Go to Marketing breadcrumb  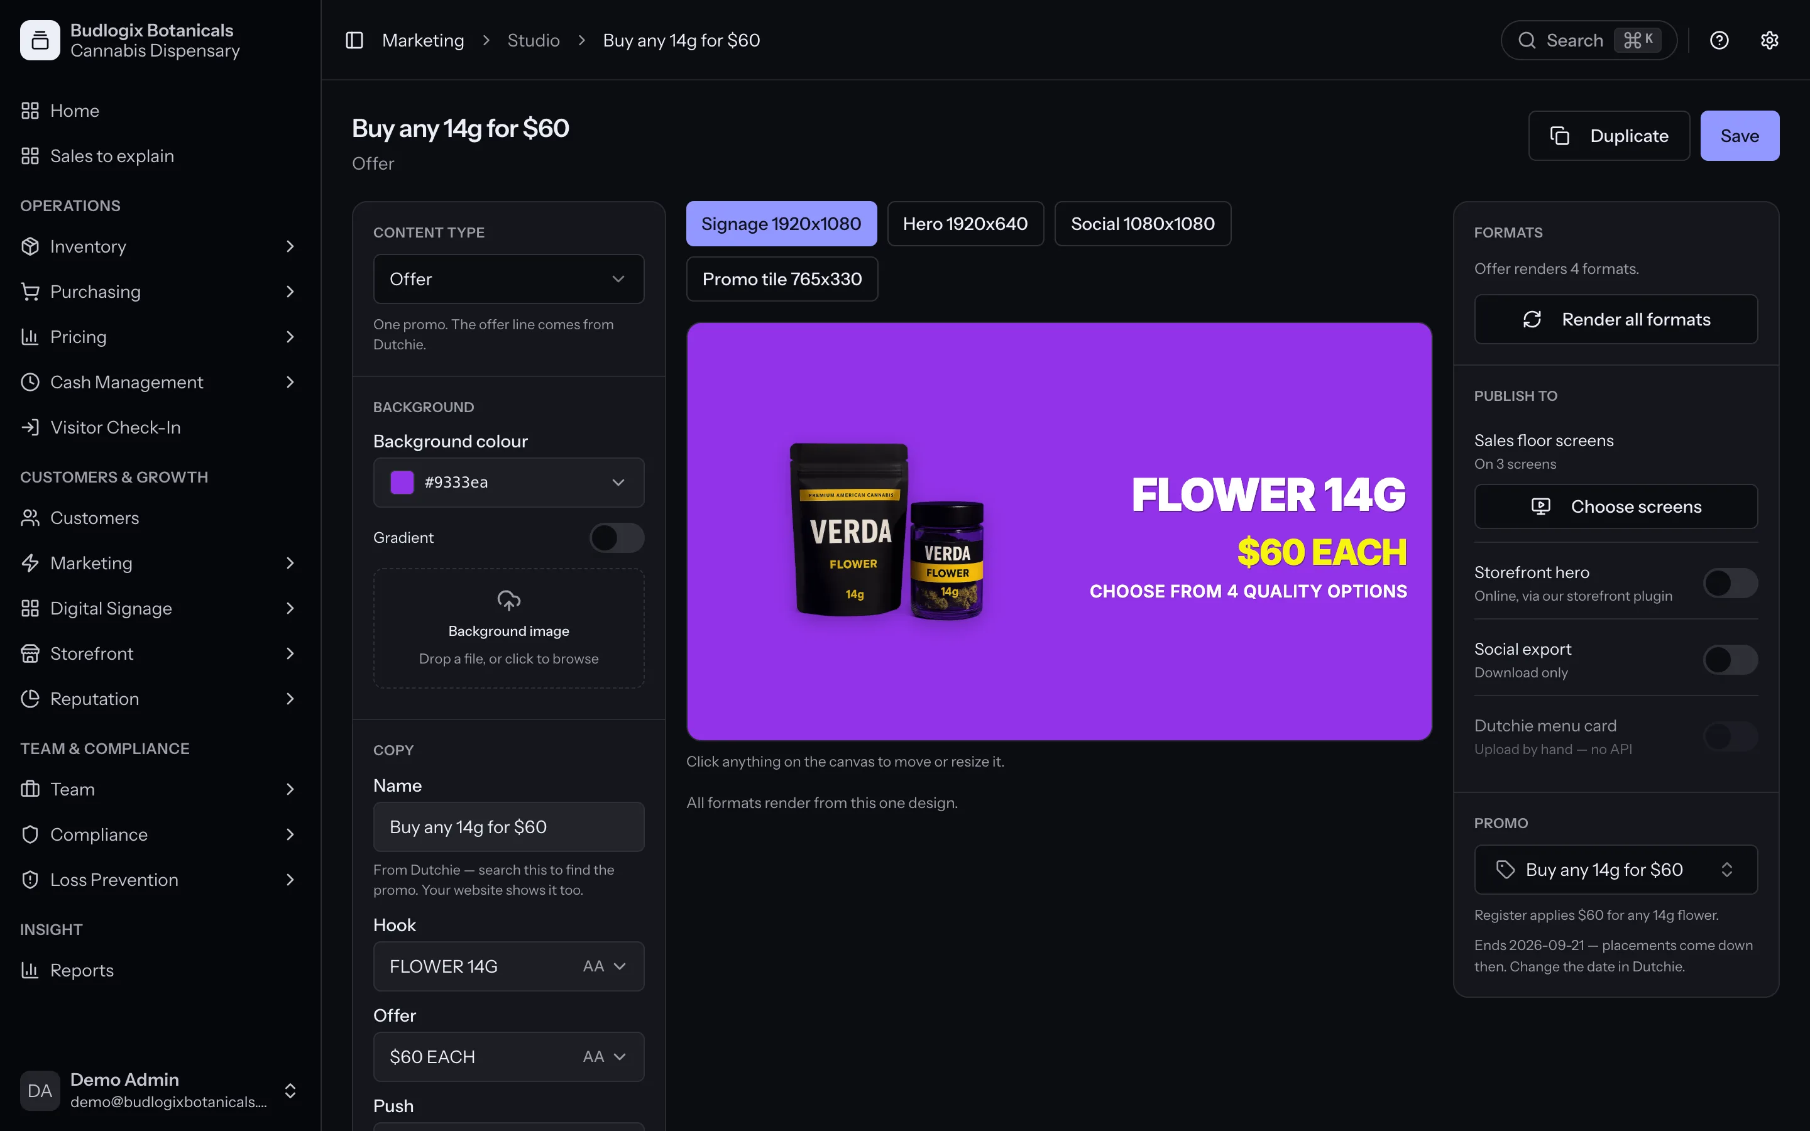[422, 40]
